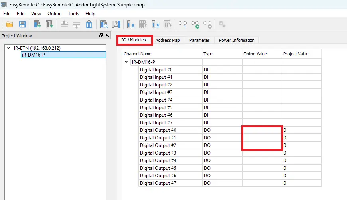The height and width of the screenshot is (200, 347).
Task: Undock the Project Window panel
Action: click(101, 35)
